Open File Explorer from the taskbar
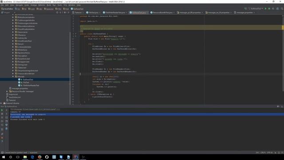The width and height of the screenshot is (284, 160). click(25, 157)
